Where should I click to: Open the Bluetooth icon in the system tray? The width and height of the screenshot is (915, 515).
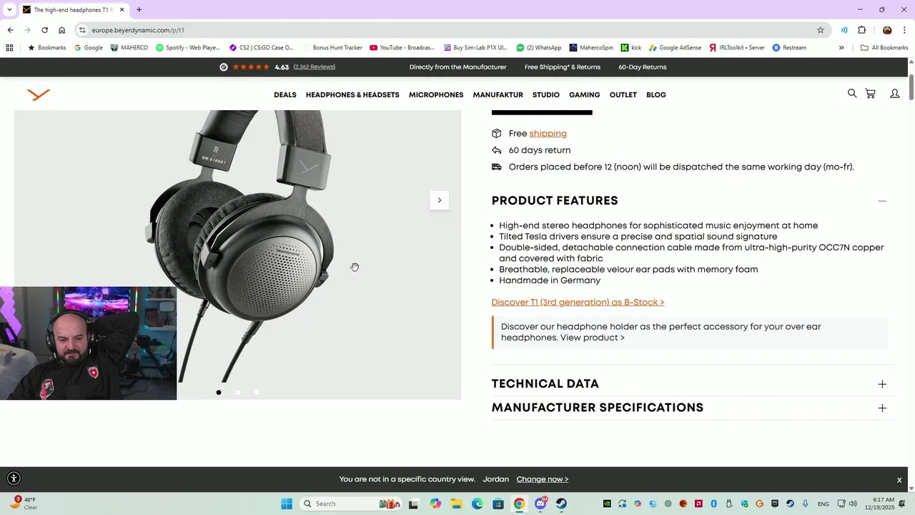click(x=713, y=504)
